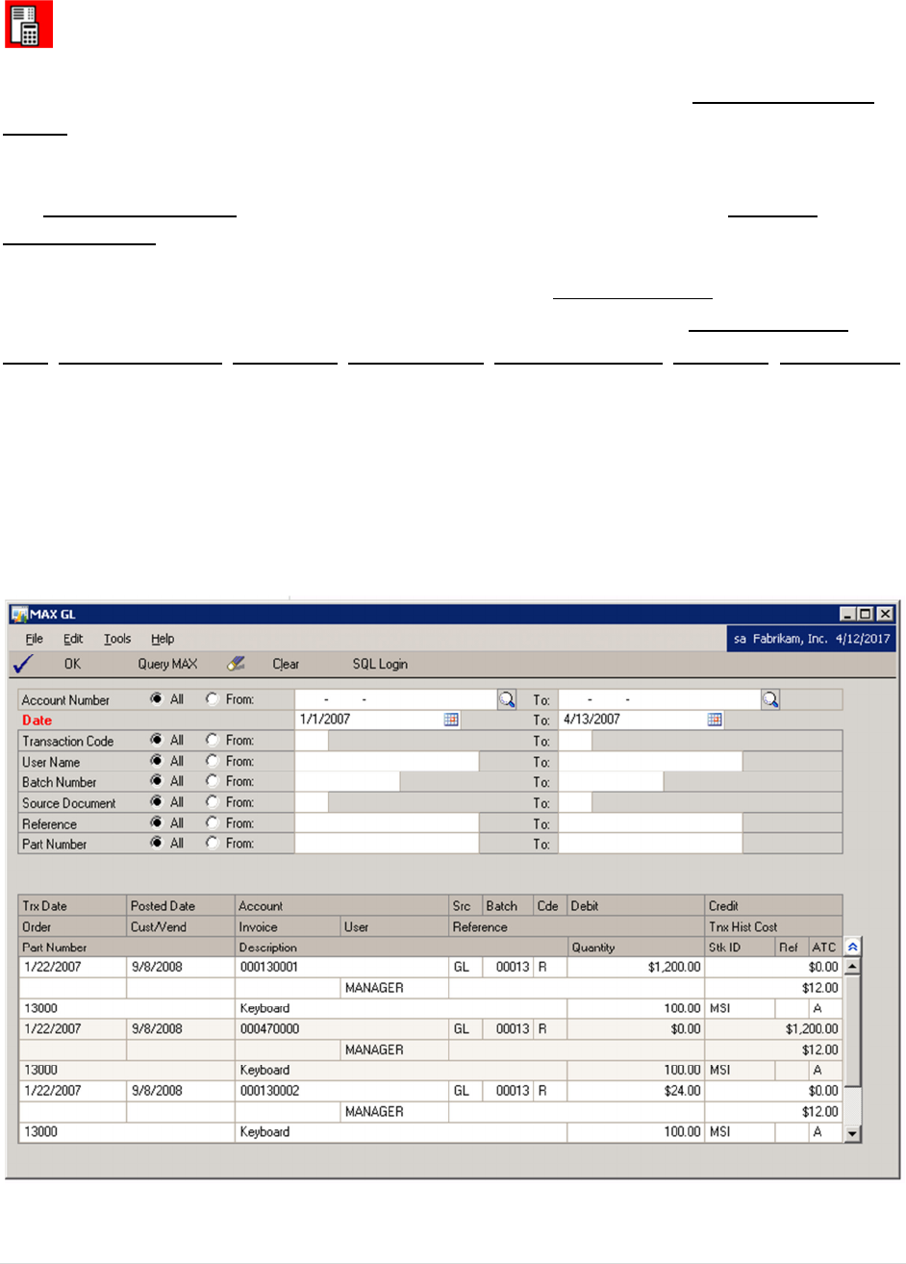Select All for Reference
Screen dimensions: 906x1264
[x=157, y=823]
